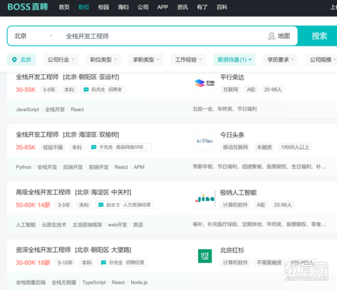Click the 30-60K·18薪 salary text
Screen dimensions: 337x290
coord(33,263)
